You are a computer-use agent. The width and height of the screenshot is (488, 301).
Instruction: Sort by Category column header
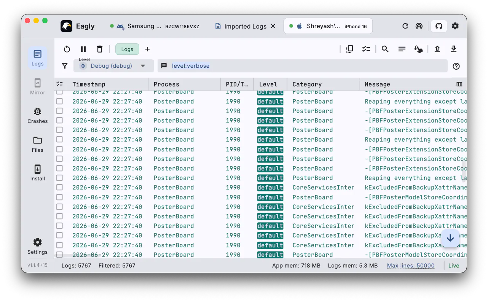click(x=307, y=84)
